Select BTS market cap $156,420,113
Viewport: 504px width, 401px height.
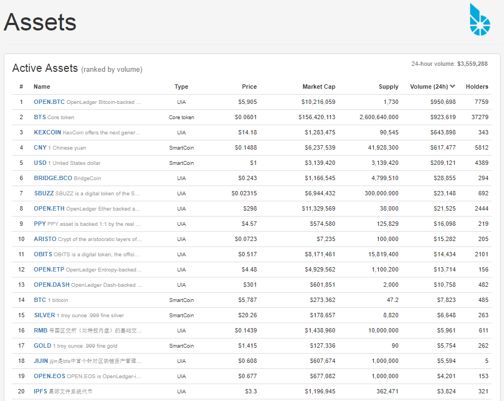pos(317,117)
